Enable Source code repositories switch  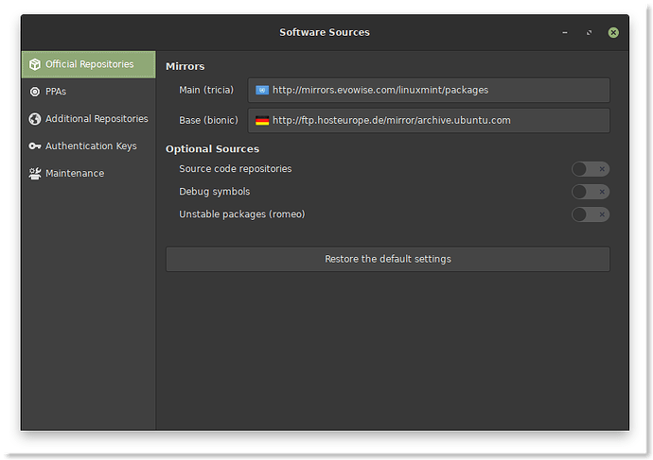click(590, 169)
